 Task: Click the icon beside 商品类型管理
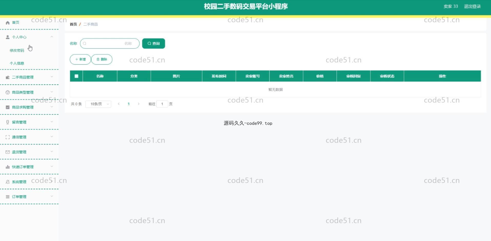tap(8, 92)
